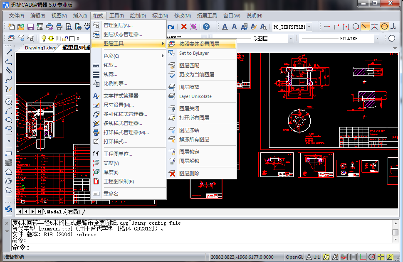Select the spline curve tool in left toolbar
Image resolution: width=403 pixels, height=262 pixels.
coord(9,80)
